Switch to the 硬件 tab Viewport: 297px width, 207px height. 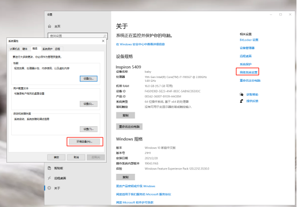pos(25,49)
